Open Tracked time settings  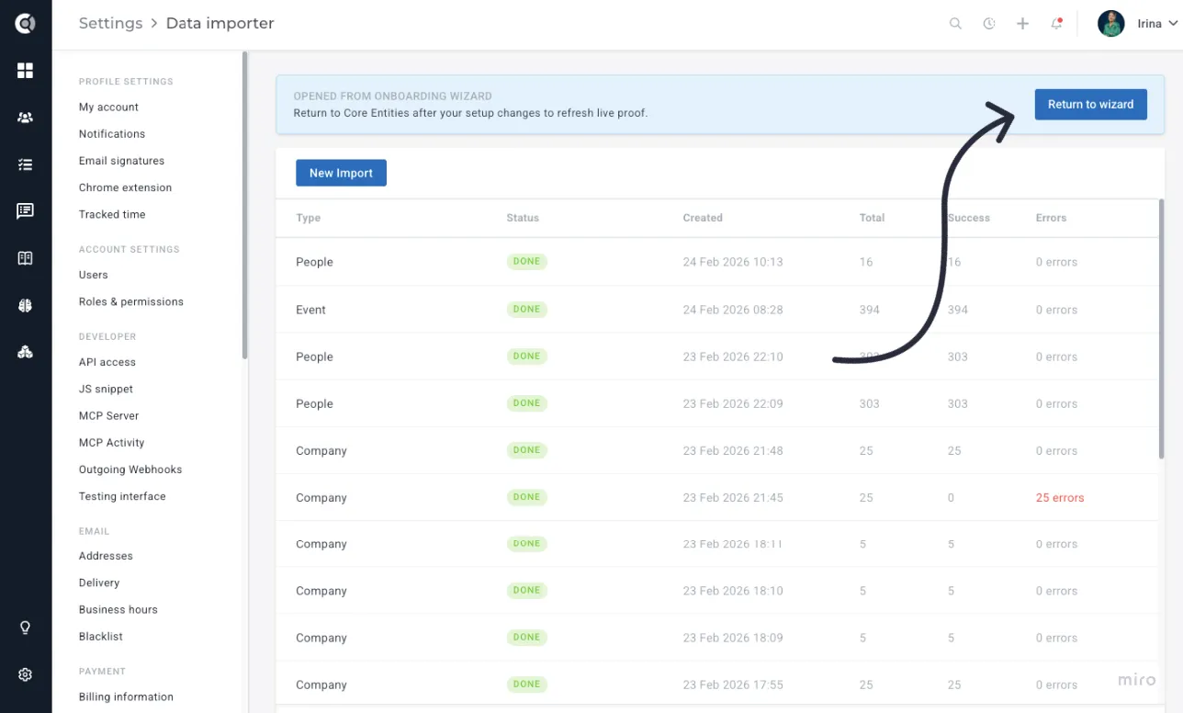coord(112,214)
